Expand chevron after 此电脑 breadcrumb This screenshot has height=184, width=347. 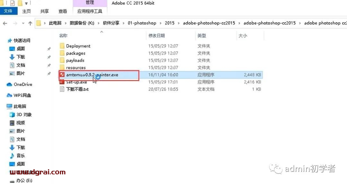(66, 23)
